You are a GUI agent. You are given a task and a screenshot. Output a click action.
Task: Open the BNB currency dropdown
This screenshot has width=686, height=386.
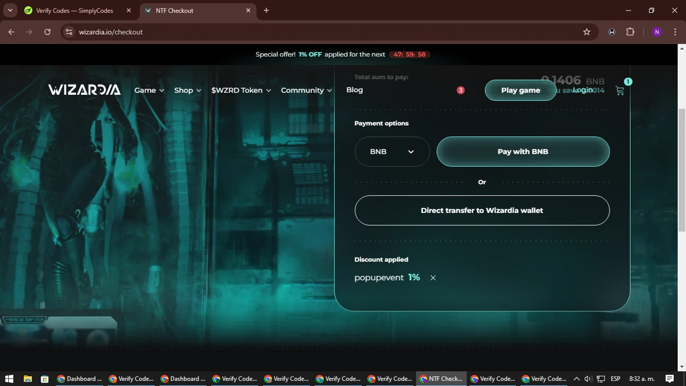[x=392, y=152]
